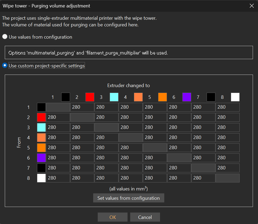The height and width of the screenshot is (224, 258).
Task: Click cyan swatch in the column header for extruder 3
Action: (x=114, y=97)
